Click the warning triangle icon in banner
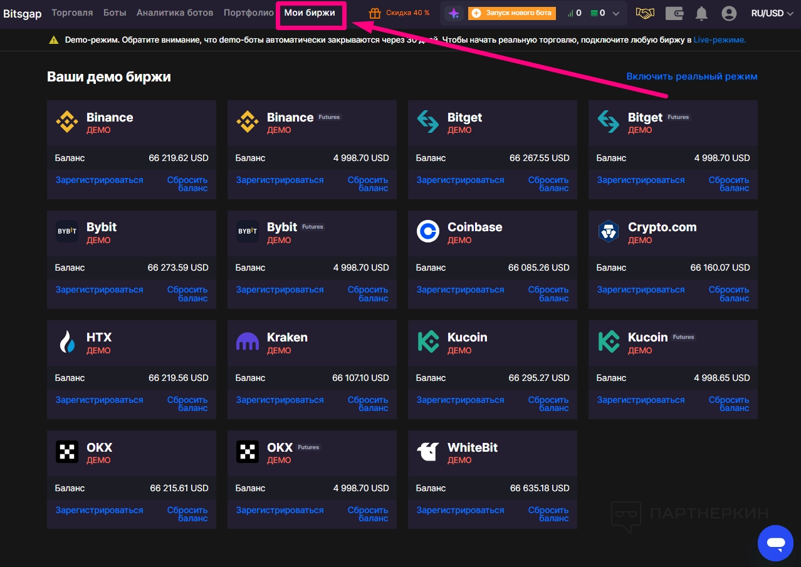The height and width of the screenshot is (567, 801). coord(54,39)
